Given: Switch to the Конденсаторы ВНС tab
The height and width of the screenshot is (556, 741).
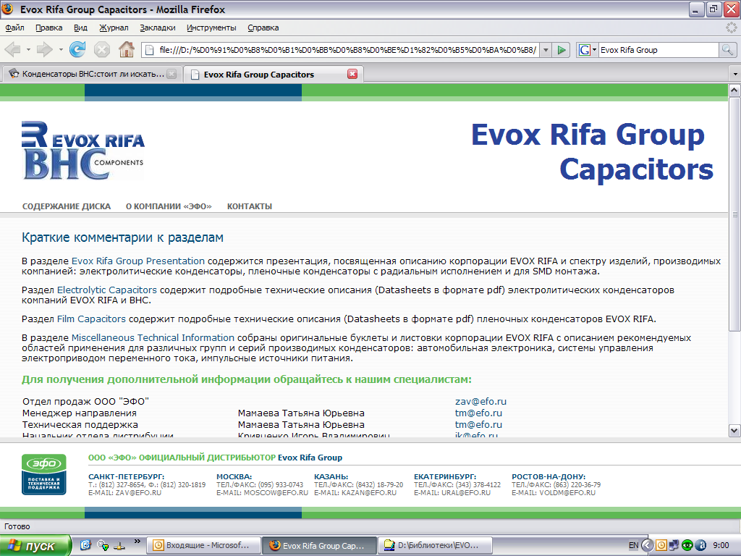Looking at the screenshot, I should [x=92, y=74].
